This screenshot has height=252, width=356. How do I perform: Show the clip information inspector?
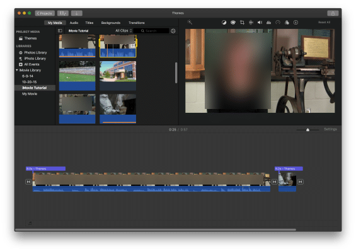296,22
